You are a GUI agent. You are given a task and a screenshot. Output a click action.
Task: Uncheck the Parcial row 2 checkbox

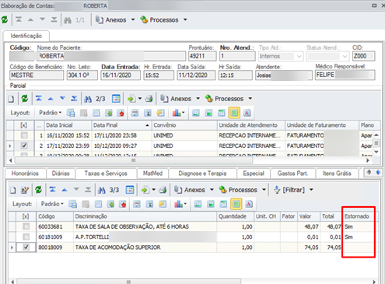24,146
